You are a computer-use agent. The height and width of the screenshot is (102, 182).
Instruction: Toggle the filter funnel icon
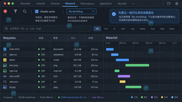pyautogui.click(x=15, y=11)
